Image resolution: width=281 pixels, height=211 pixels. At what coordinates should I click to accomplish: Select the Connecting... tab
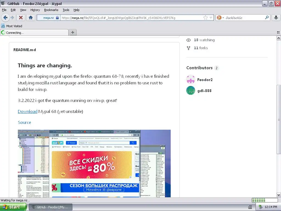[x=34, y=32]
